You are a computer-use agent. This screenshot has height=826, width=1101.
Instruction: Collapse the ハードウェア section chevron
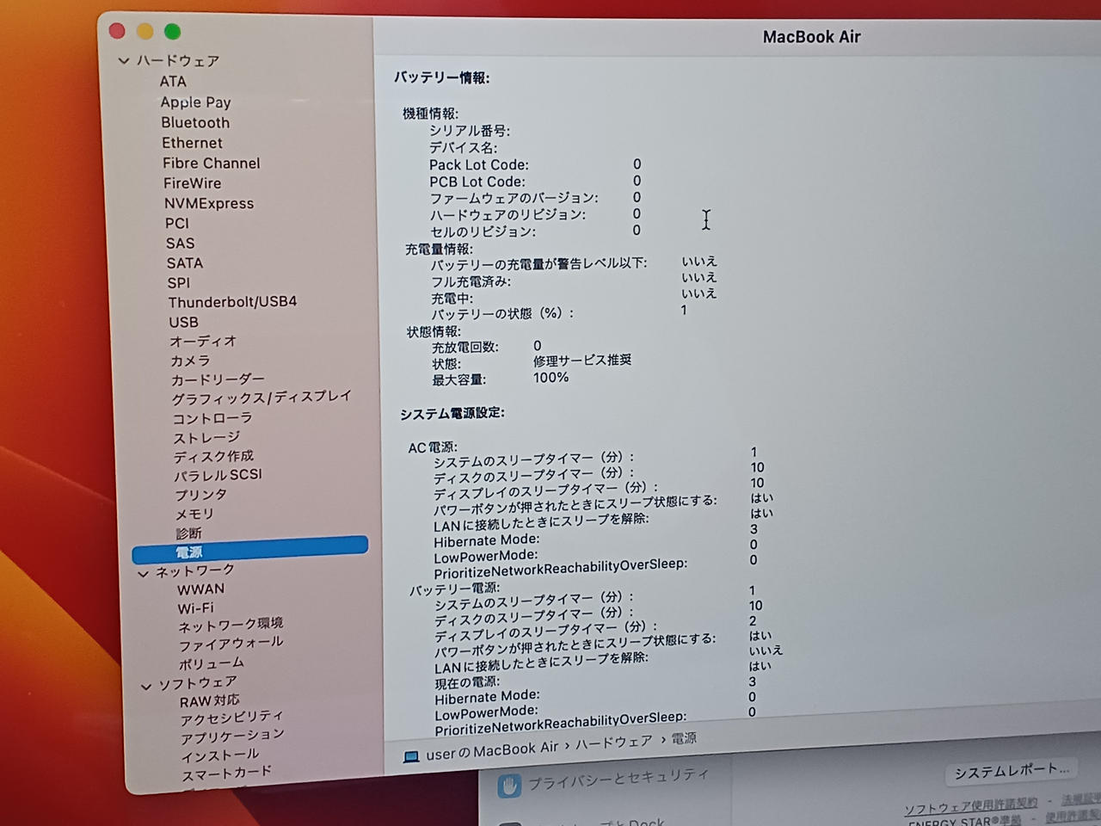[x=124, y=61]
